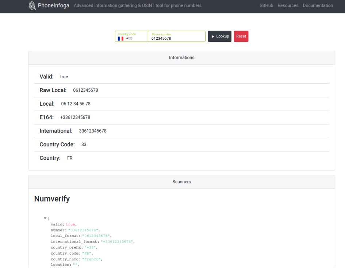Select International value 33612345678
This screenshot has height=271, width=345.
pos(93,131)
